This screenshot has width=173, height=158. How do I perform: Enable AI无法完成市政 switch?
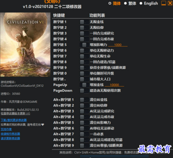(x=84, y=117)
